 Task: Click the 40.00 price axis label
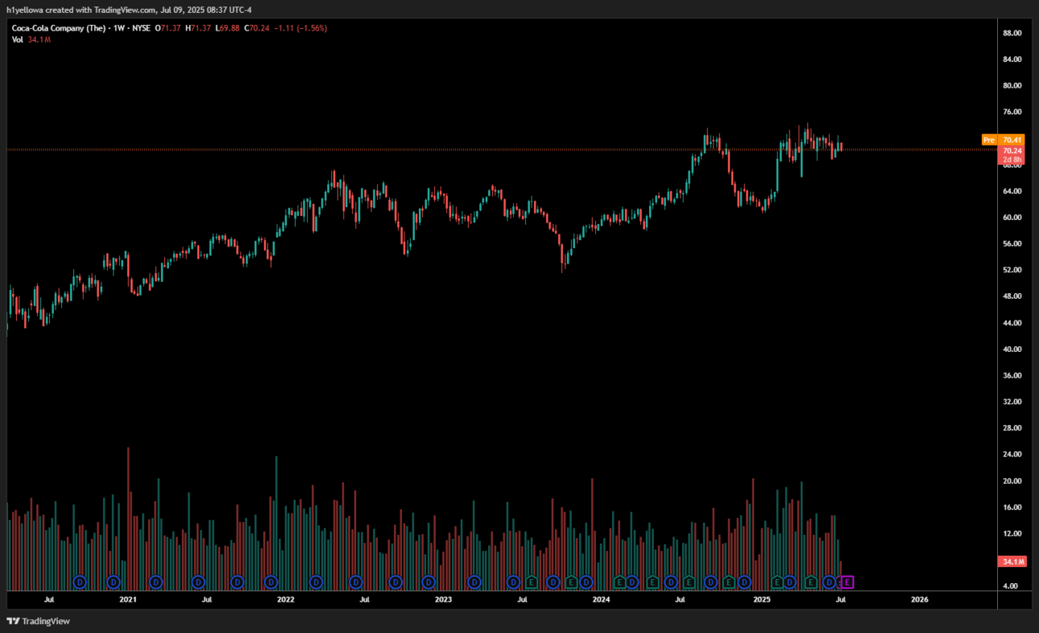pyautogui.click(x=1012, y=349)
